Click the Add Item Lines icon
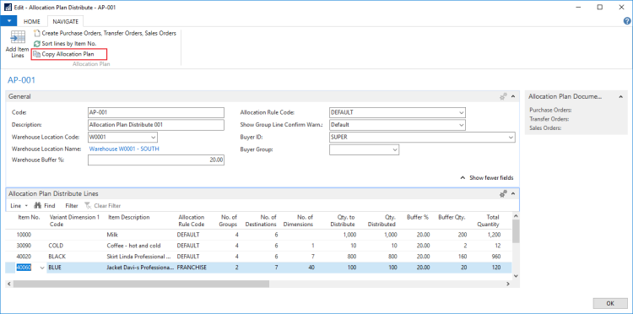Image resolution: width=633 pixels, height=314 pixels. point(18,38)
